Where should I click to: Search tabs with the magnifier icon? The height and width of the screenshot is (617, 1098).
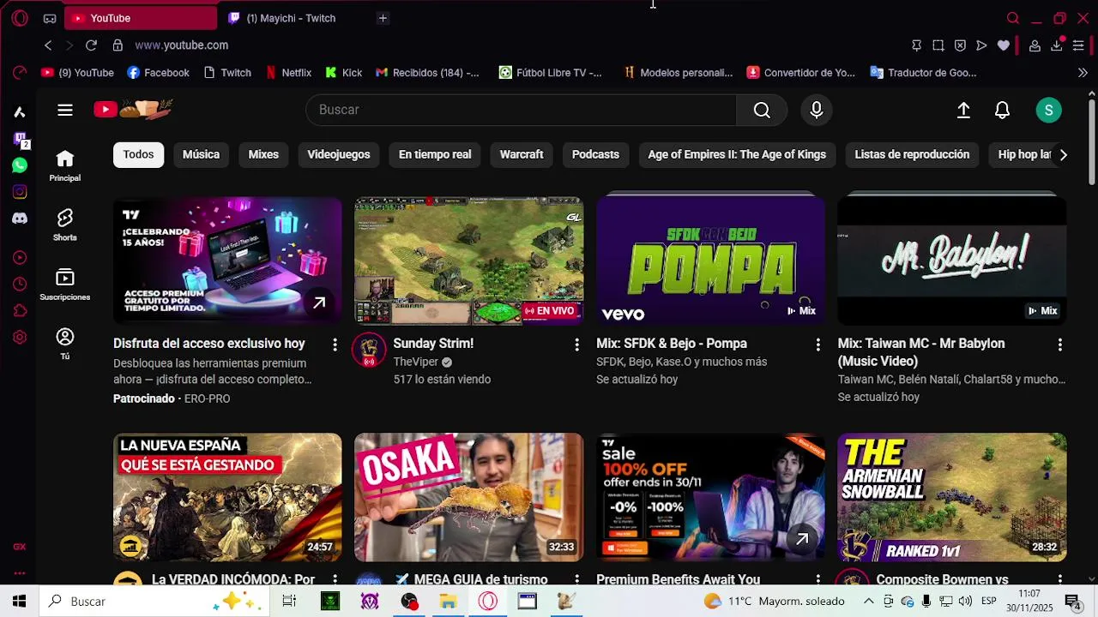click(1013, 18)
